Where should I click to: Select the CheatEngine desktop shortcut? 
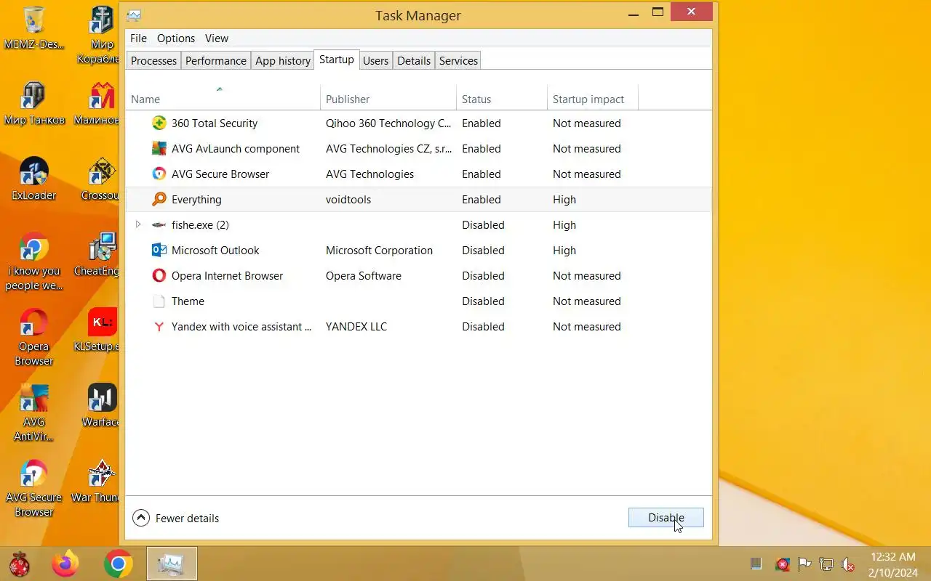[x=98, y=254]
